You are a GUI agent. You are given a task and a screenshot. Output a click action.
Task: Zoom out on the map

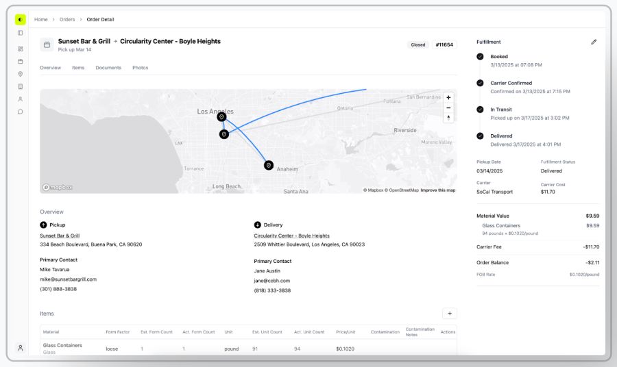coord(448,107)
